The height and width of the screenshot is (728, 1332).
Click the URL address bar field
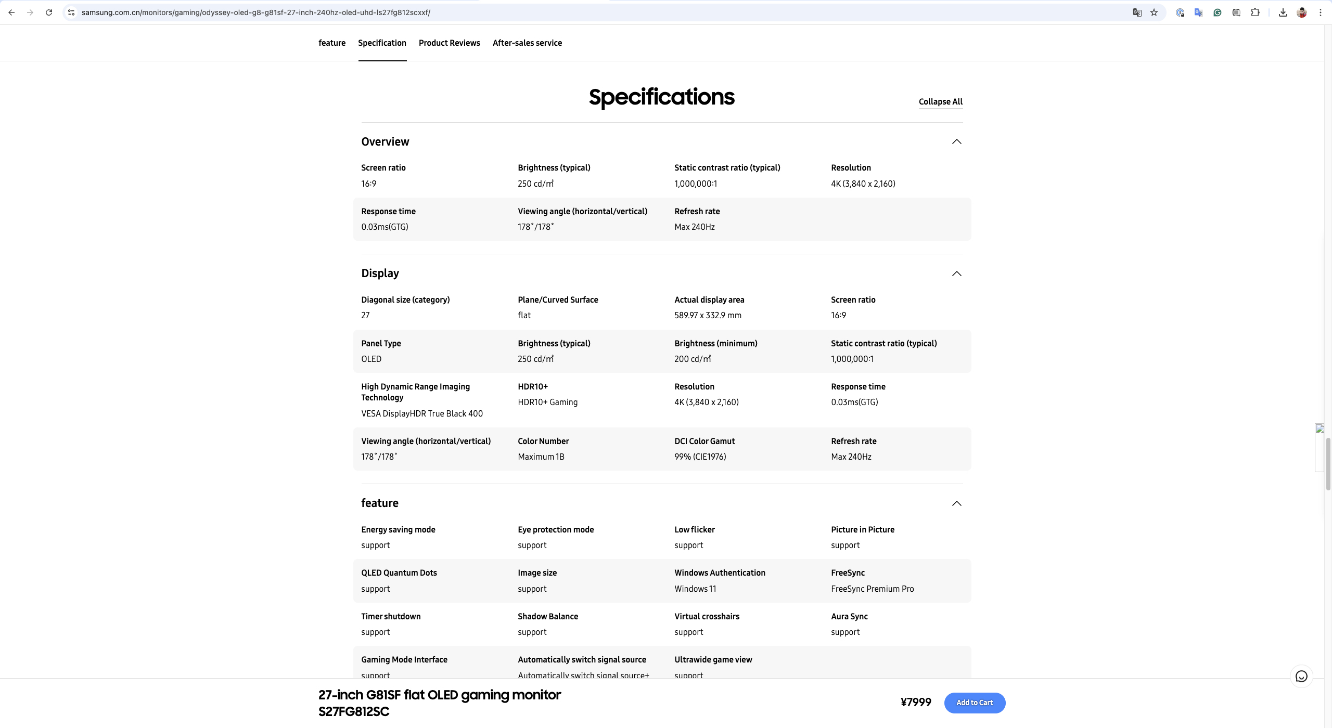(x=520, y=12)
